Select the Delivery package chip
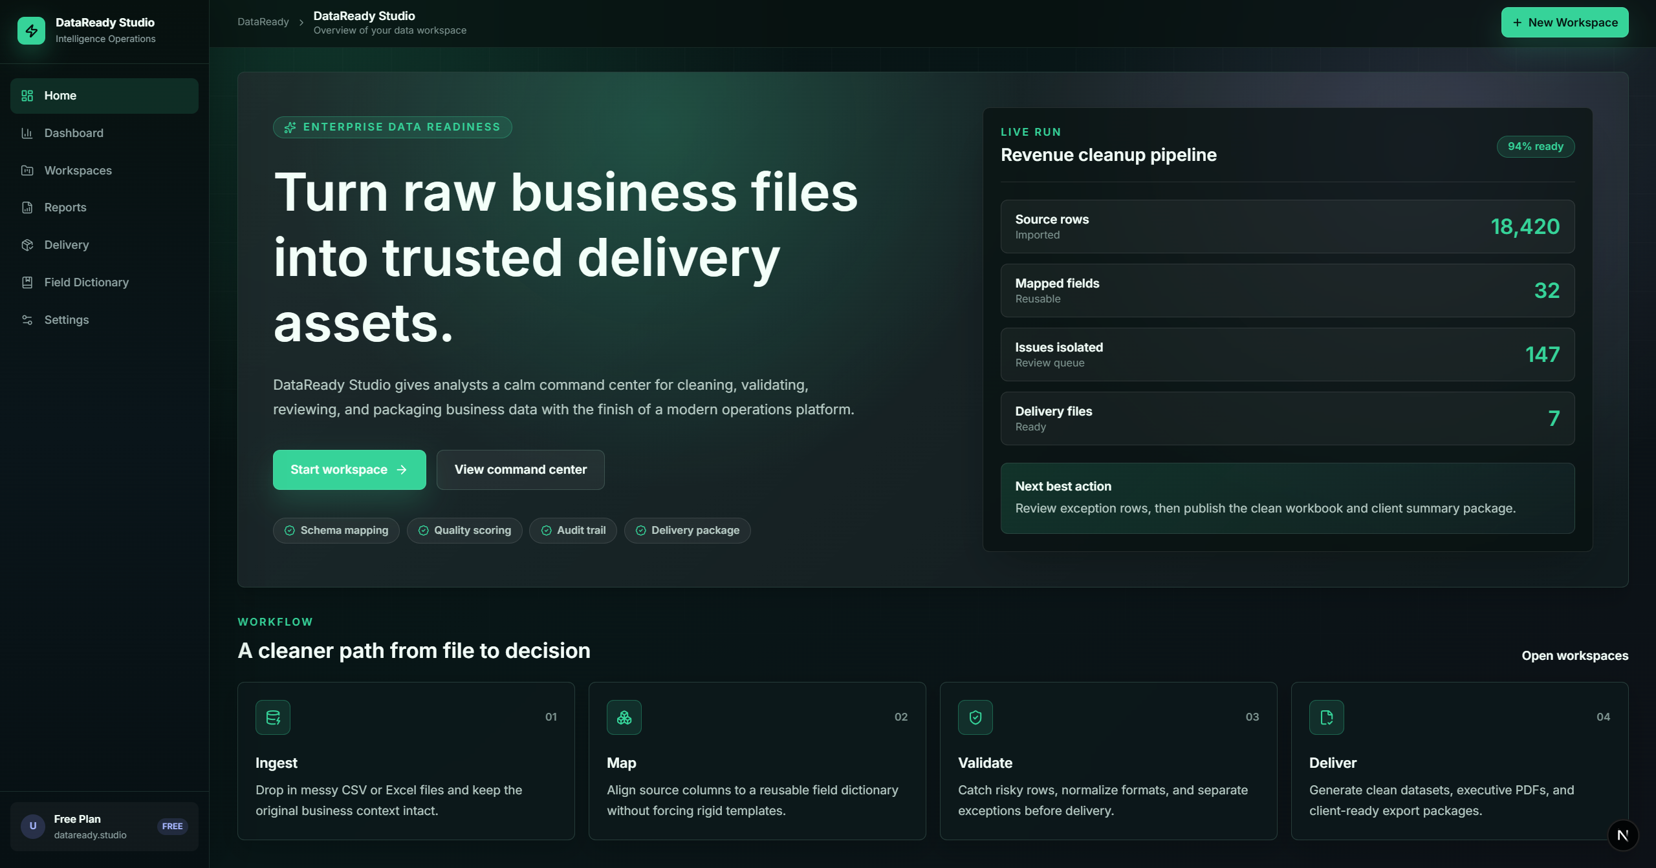The width and height of the screenshot is (1656, 868). pos(688,531)
